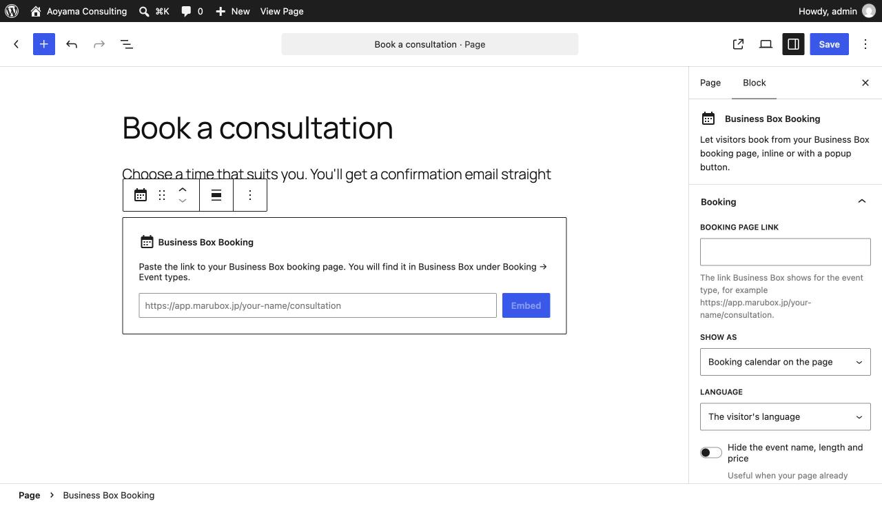This screenshot has width=882, height=506.
Task: Click the Business Box Booking block type icon
Action: tap(141, 195)
